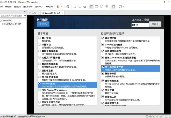The height and width of the screenshot is (118, 171).
Task: Click the network adapter status icon
Action: tap(154, 116)
